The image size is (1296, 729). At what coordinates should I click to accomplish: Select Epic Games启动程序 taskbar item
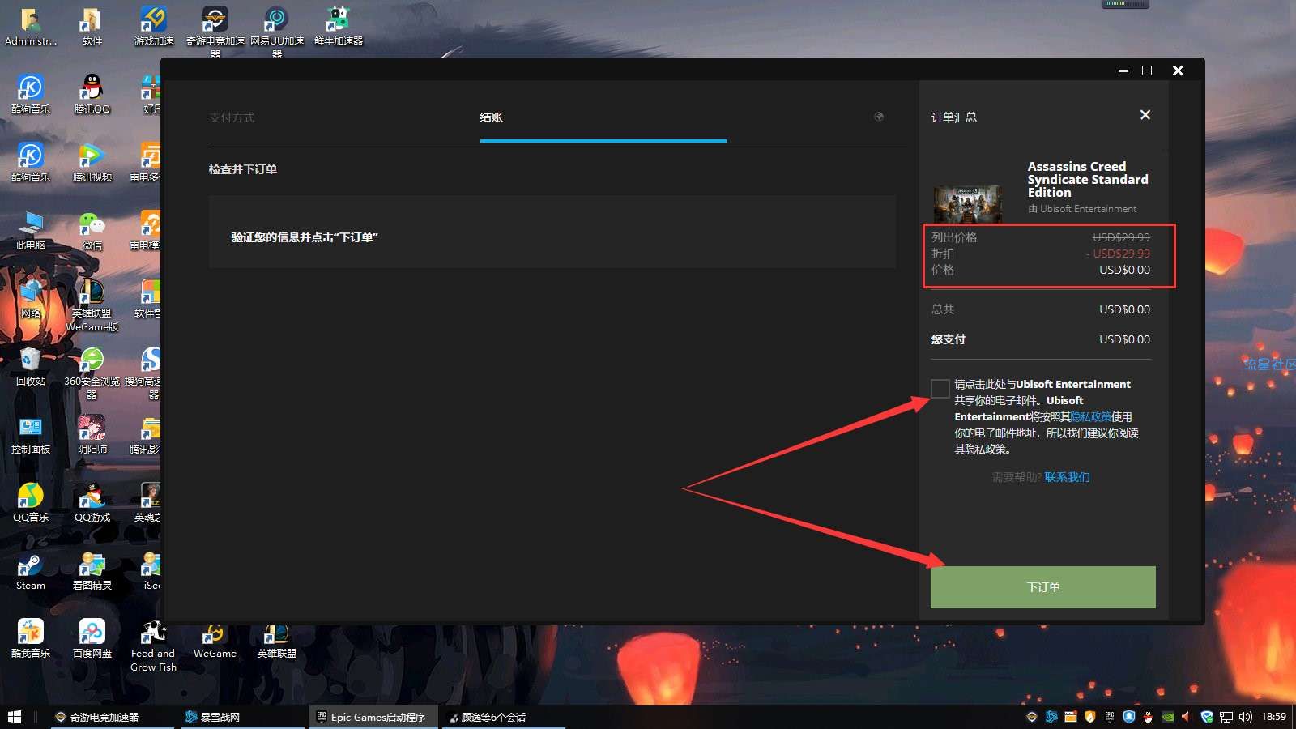373,717
